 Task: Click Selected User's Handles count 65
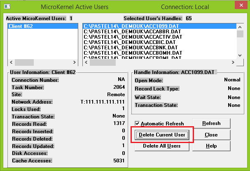point(189,18)
